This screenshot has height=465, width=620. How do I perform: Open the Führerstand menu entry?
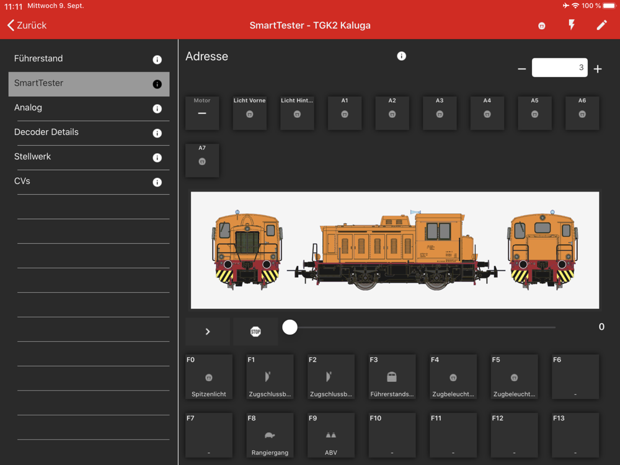[x=89, y=59]
